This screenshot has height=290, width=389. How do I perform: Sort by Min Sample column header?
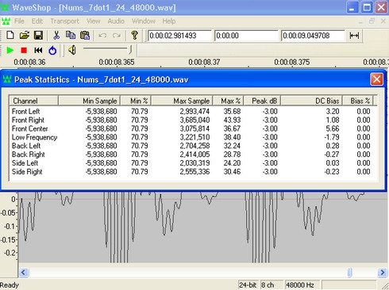(89, 101)
